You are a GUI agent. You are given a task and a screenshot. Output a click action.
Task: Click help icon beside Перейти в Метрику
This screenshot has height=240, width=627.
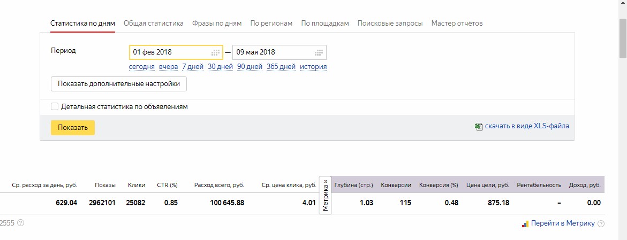pyautogui.click(x=601, y=223)
